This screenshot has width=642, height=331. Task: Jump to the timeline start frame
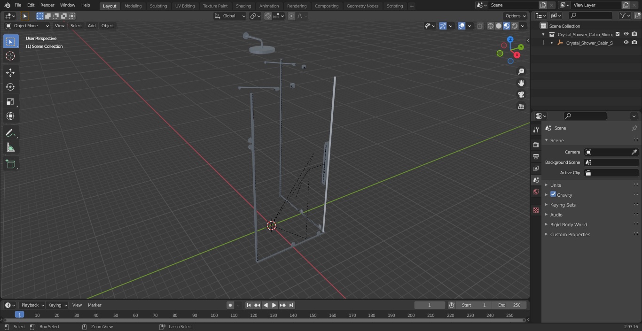click(x=249, y=305)
